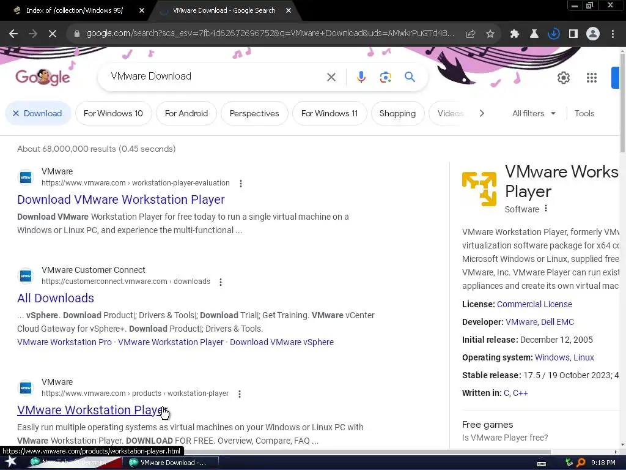Search by image with the lens icon

385,76
